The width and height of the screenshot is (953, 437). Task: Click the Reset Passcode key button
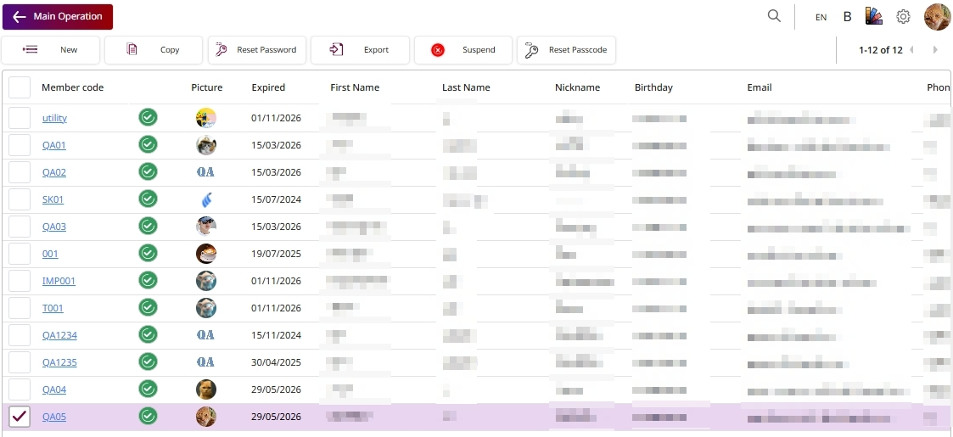pos(566,50)
